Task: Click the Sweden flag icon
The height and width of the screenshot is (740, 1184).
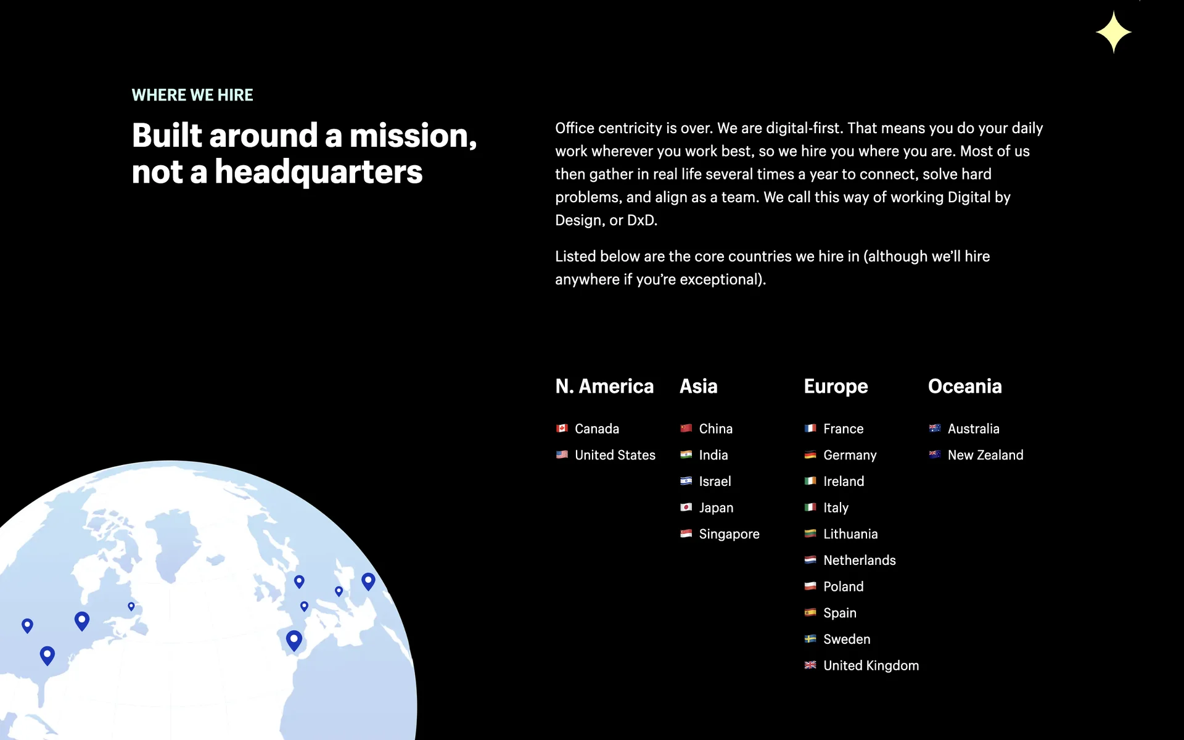Action: coord(810,639)
